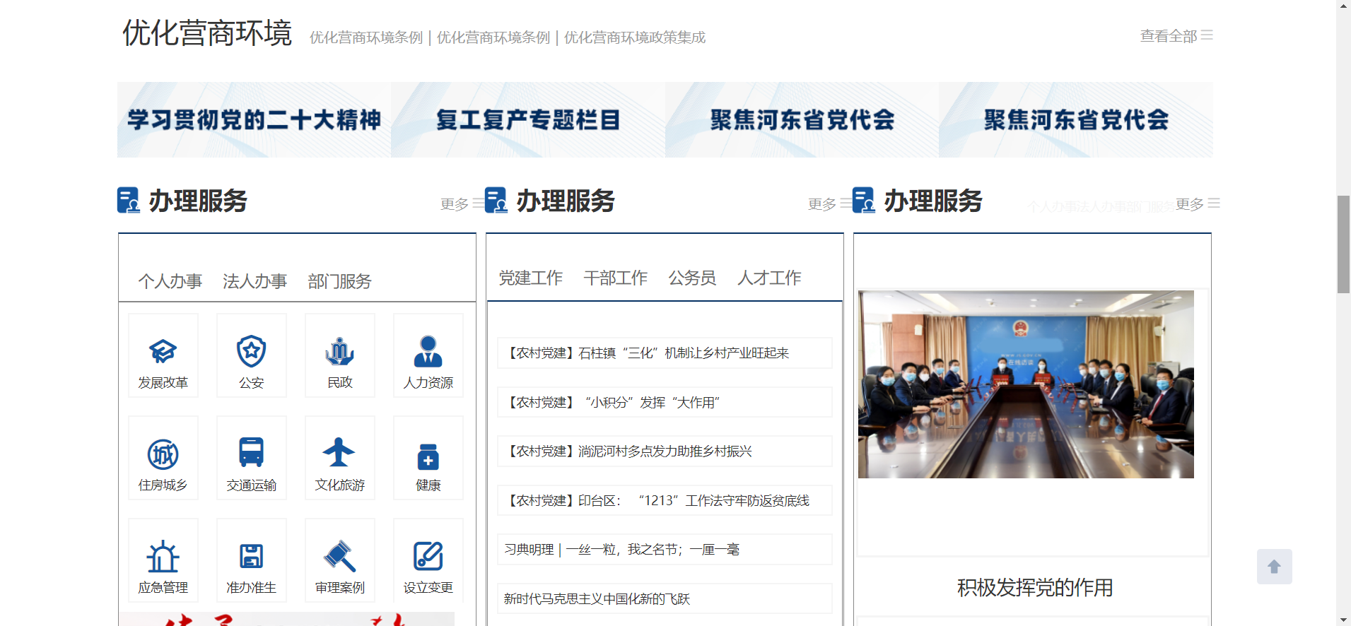Select the 干部工作 tab
Viewport: 1351px width, 626px height.
(x=616, y=278)
